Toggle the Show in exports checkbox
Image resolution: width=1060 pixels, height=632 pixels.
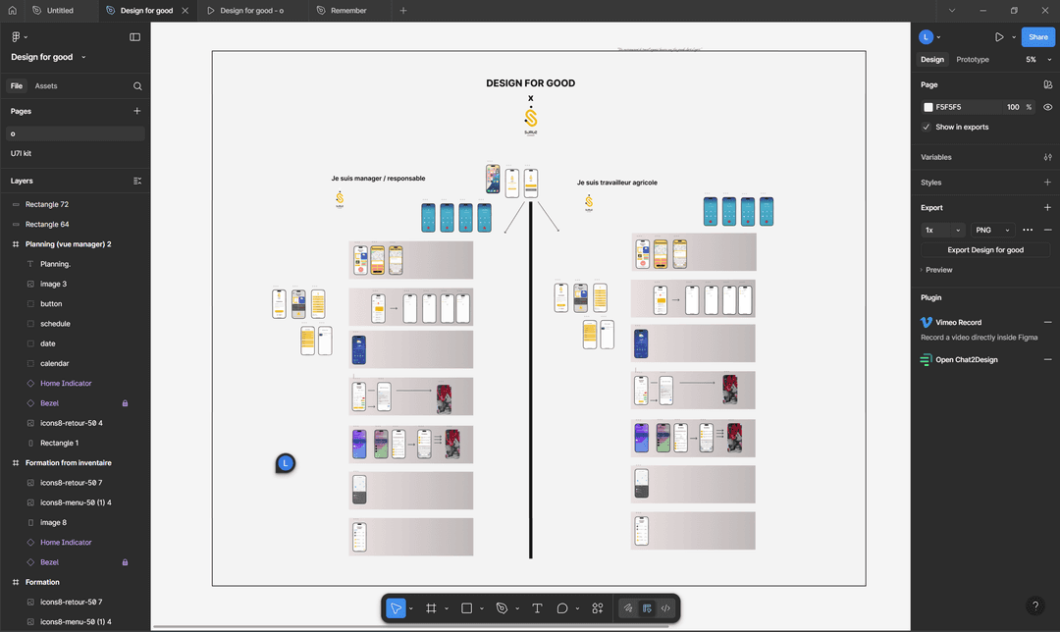[925, 127]
